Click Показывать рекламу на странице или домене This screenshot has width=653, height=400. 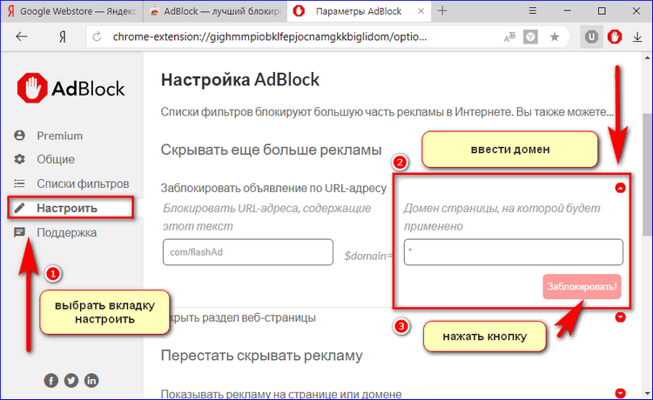(x=281, y=394)
